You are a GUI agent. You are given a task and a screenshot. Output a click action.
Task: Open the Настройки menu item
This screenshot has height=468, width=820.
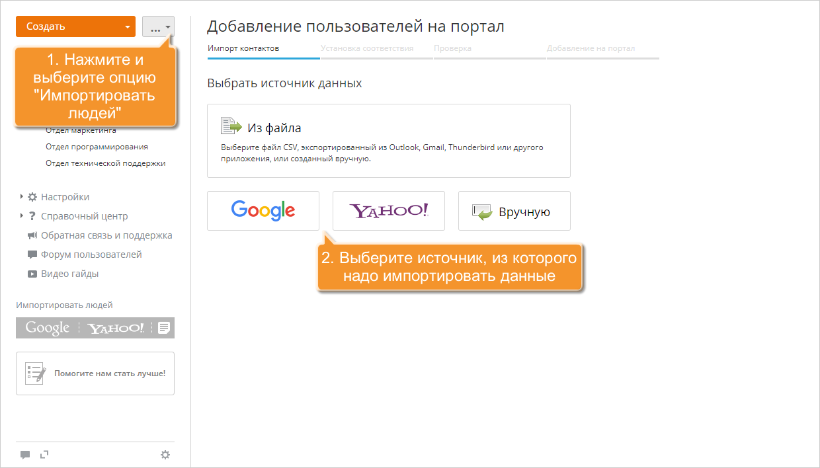click(65, 197)
